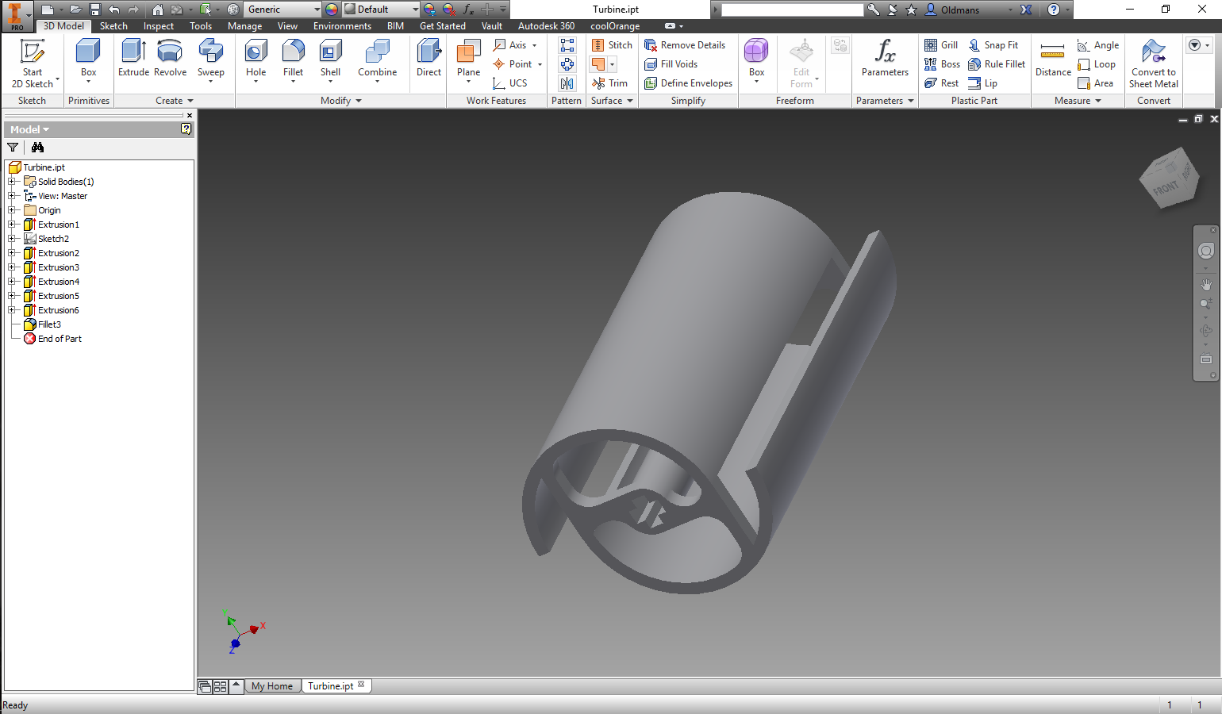The height and width of the screenshot is (714, 1222).
Task: Click Remove Details in Simplify
Action: [685, 45]
